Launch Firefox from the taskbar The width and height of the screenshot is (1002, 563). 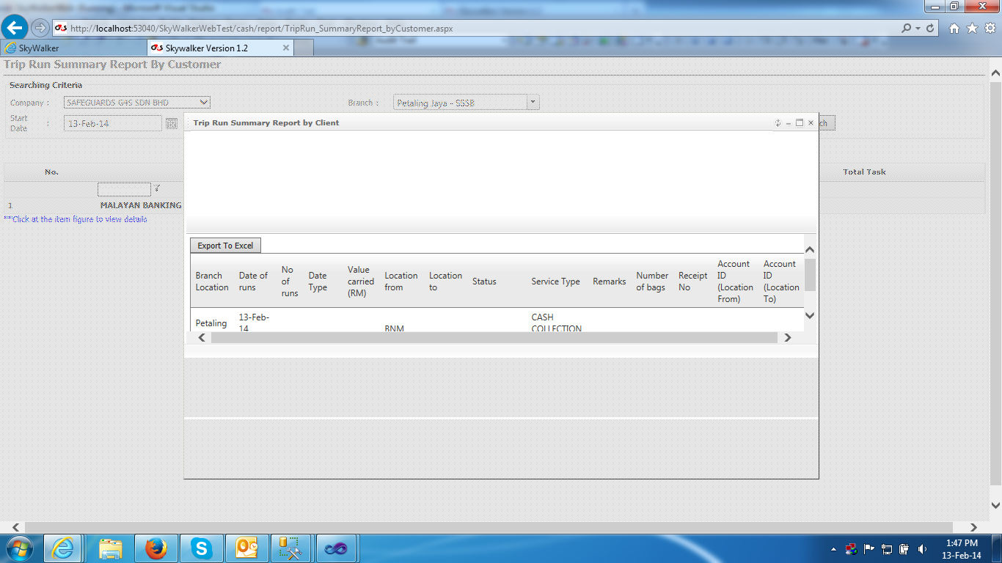click(156, 548)
